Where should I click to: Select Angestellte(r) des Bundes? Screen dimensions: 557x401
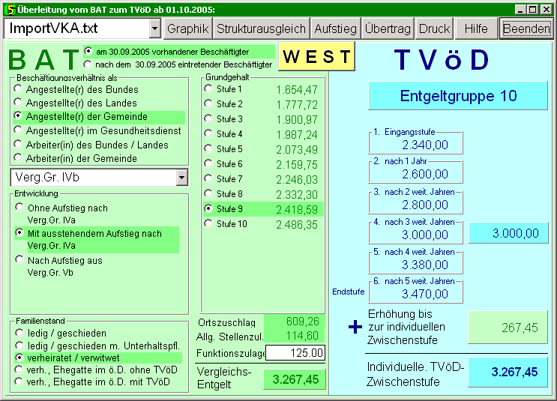point(76,89)
